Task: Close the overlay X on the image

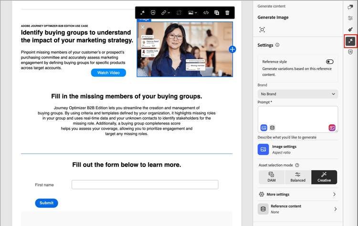Action: [143, 27]
